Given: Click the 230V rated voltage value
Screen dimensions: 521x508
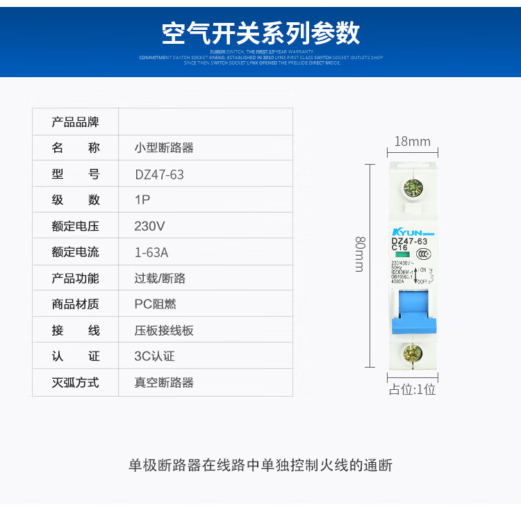Looking at the screenshot, I should (x=149, y=227).
